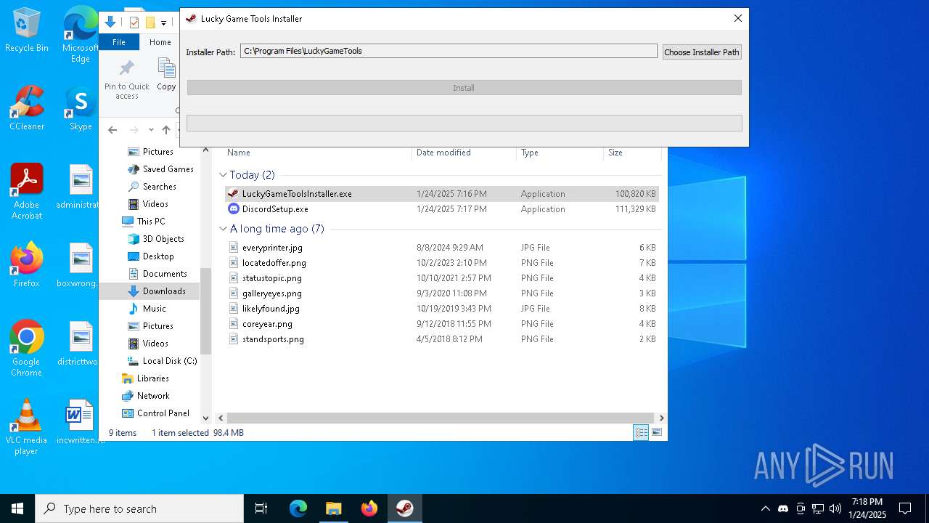Open Quick Access Toolbar customize dropdown
Screen dimensions: 929x523
coord(164,23)
